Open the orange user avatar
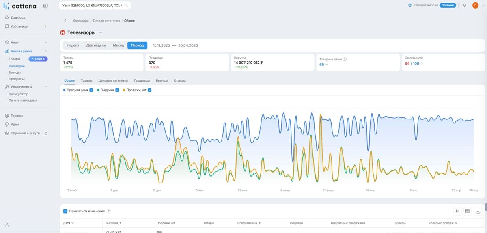Viewport: 487px width, 233px height. tap(475, 5)
